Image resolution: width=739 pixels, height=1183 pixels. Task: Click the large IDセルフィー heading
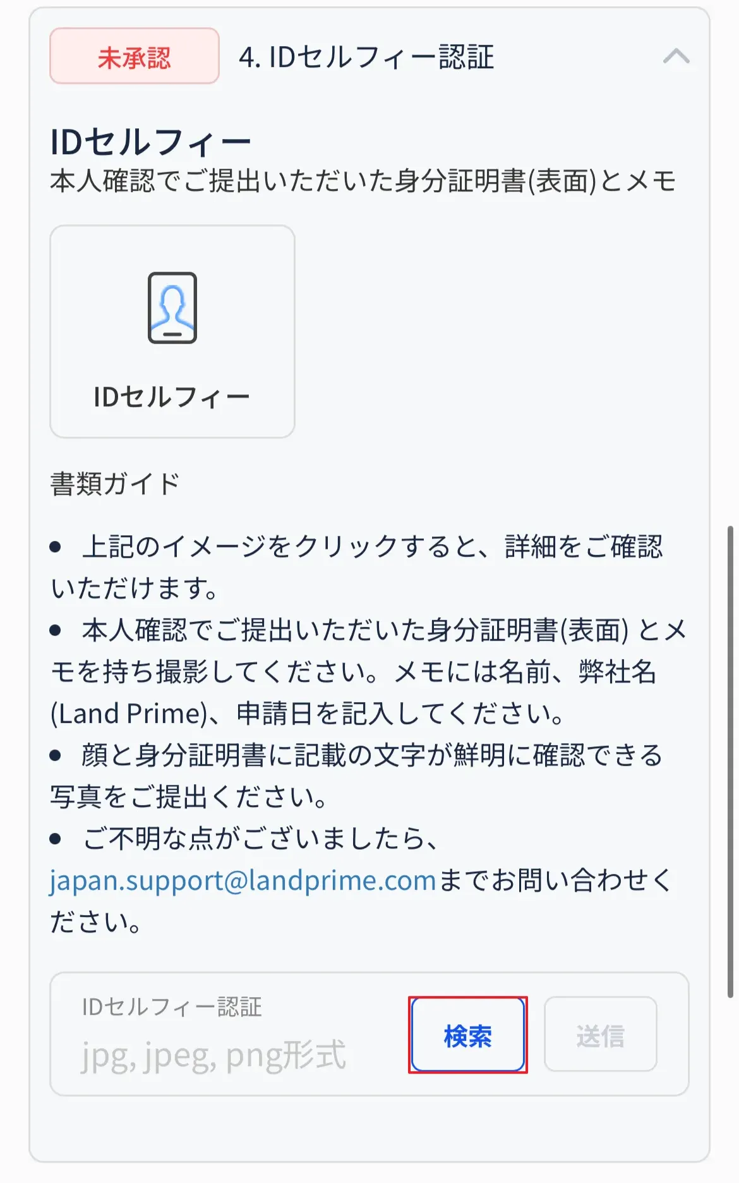[x=150, y=142]
